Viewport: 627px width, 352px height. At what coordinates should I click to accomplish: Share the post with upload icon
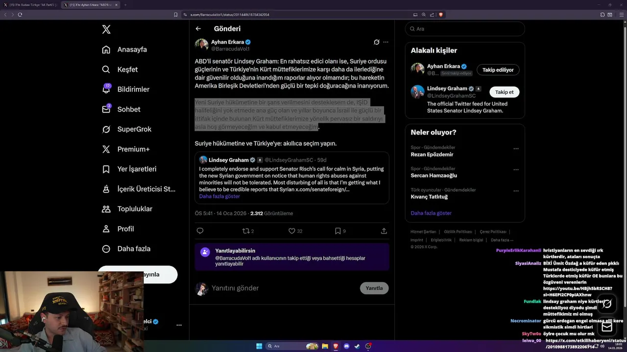pyautogui.click(x=384, y=231)
